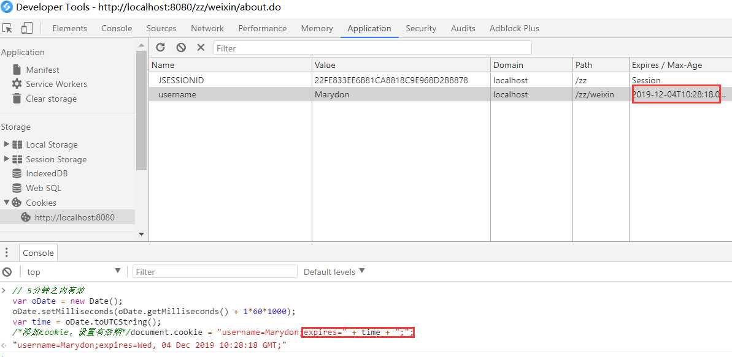Click the Storage section heading
The image size is (732, 357).
16,127
